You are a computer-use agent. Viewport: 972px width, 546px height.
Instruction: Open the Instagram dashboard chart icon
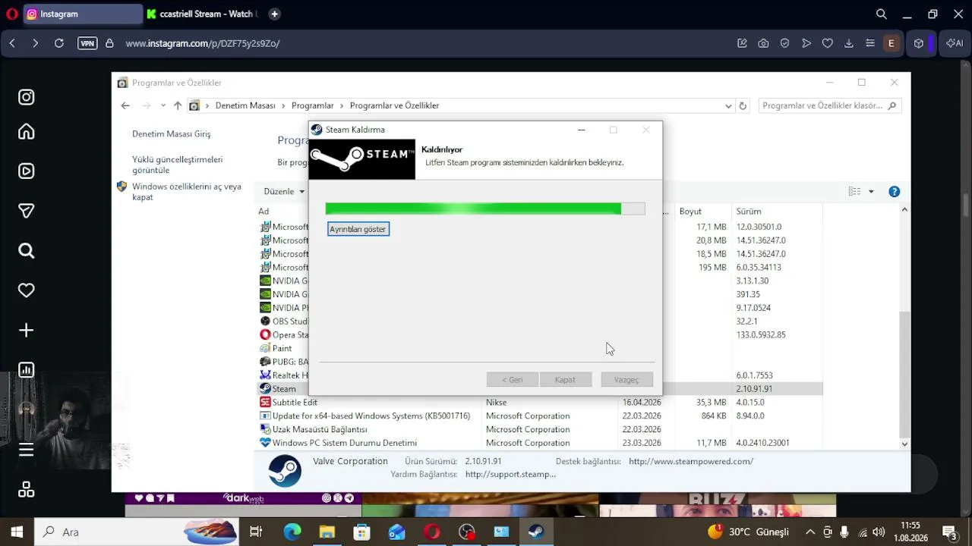tap(27, 370)
